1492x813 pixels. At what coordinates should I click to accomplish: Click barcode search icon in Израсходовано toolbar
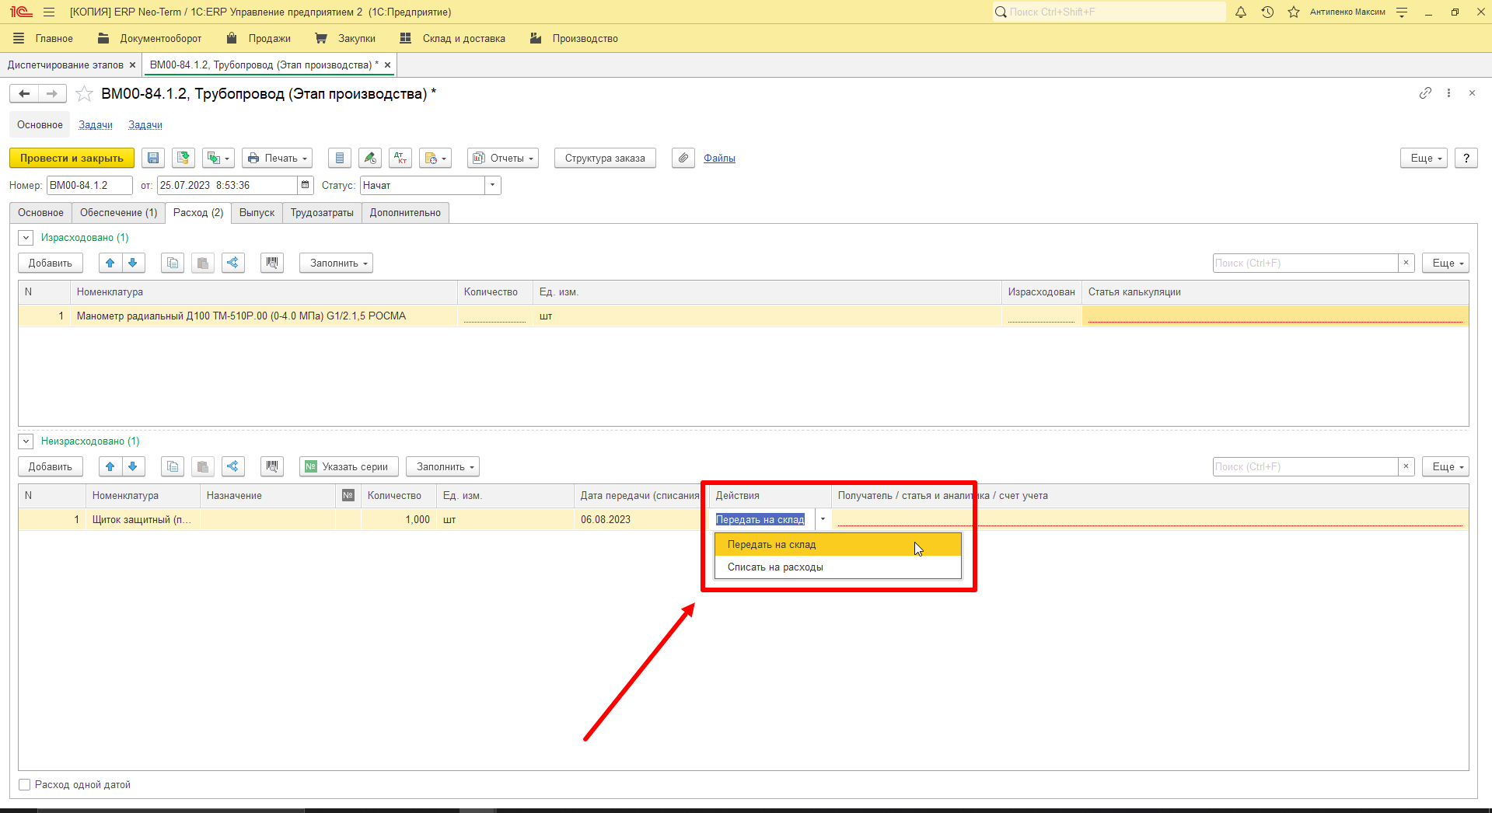[272, 263]
